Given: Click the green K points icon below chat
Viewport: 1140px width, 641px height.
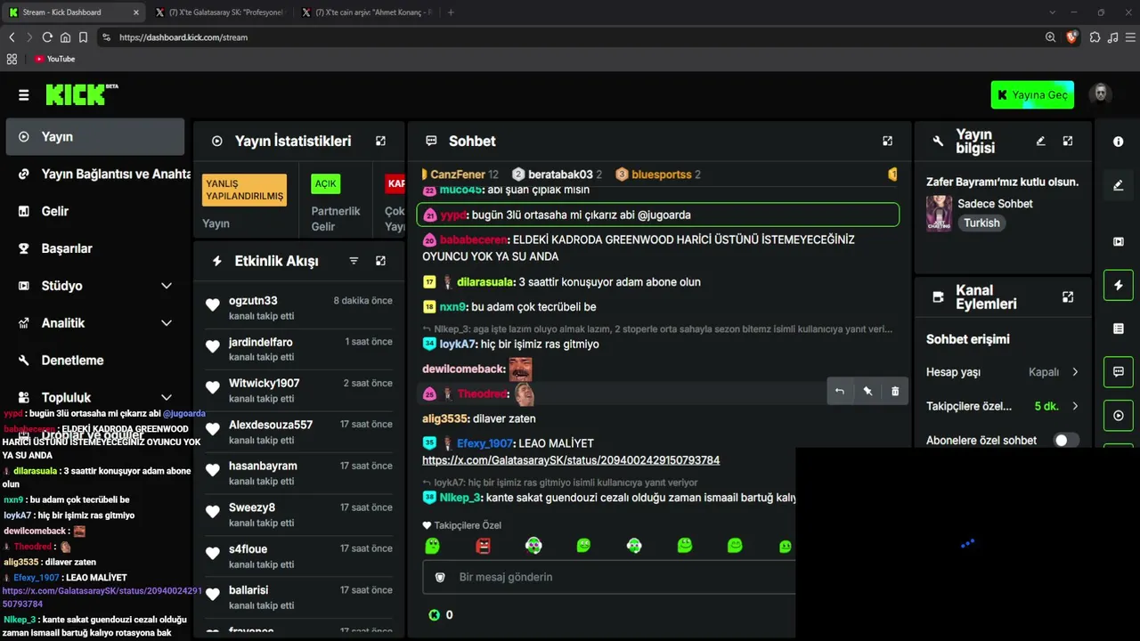Looking at the screenshot, I should [434, 614].
